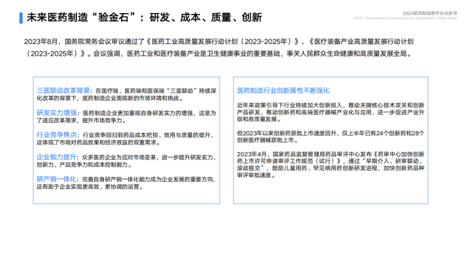Select the 2023年8月 intro paragraph
Image resolution: width=467 pixels, height=262 pixels.
[x=219, y=47]
